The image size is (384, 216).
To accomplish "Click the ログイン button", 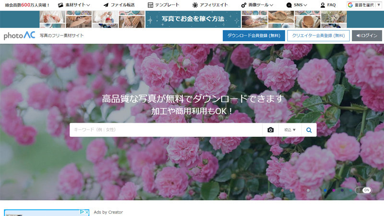I will [x=367, y=36].
